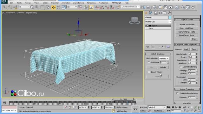Click Plane001 object color swatch
Screen dimensions: 203x114
coord(170,17)
